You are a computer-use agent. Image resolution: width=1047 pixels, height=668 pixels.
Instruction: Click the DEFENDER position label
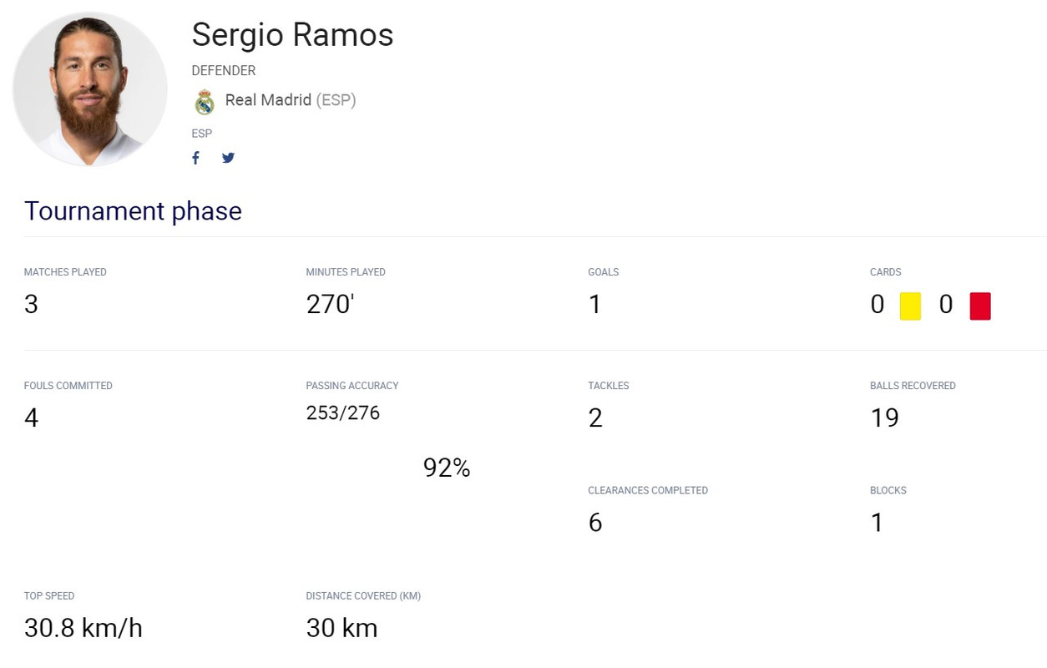click(224, 71)
